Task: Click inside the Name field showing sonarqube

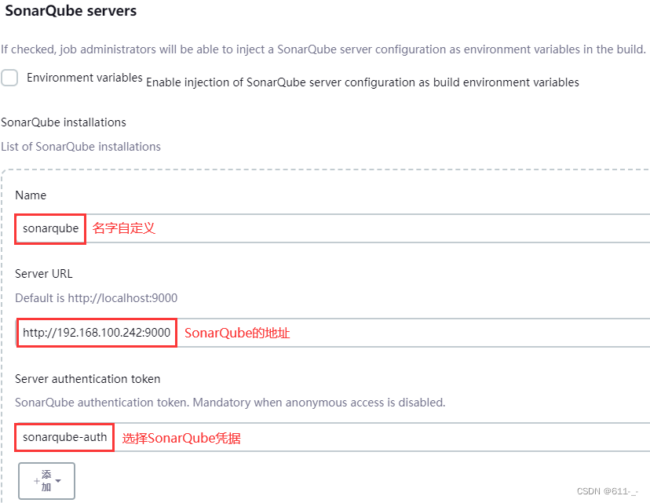Action: coord(49,228)
